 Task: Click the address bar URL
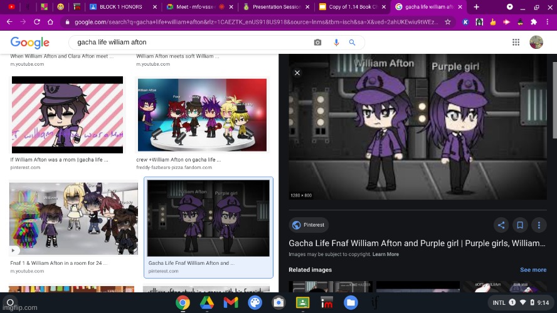click(256, 22)
